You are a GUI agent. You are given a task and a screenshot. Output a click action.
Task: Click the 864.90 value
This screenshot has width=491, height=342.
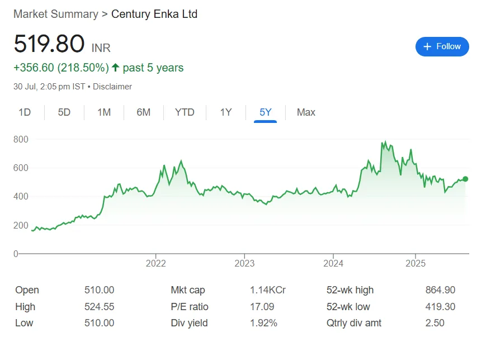pyautogui.click(x=440, y=289)
